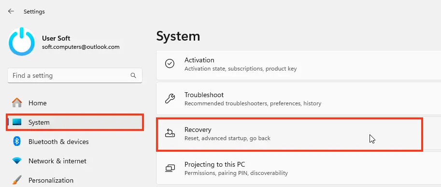
Task: Click the Bluetooth symbol icon
Action: (17, 142)
